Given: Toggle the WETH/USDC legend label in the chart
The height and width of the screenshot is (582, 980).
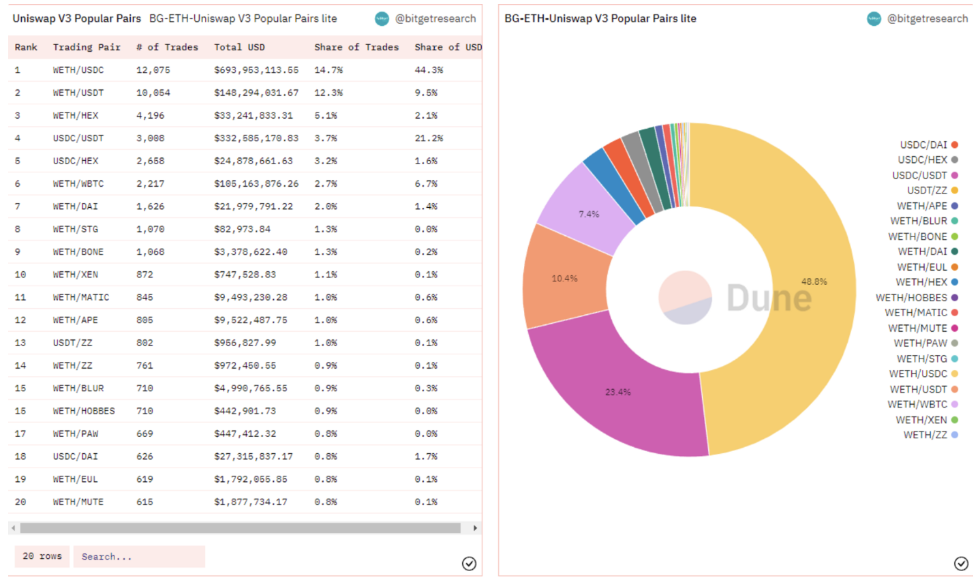Looking at the screenshot, I should coord(918,374).
